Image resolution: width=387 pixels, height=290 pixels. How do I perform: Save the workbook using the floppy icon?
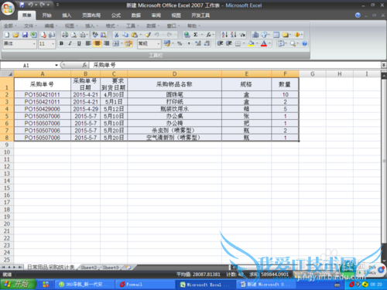click(25, 35)
